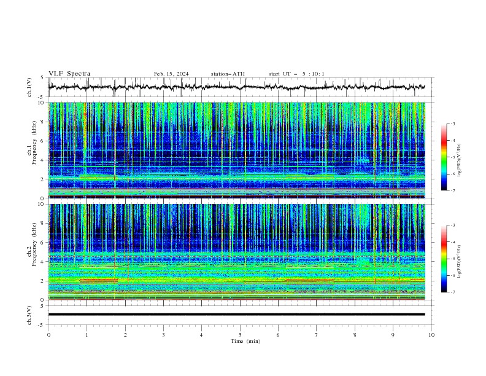Click the ch.3(V) axis label
The image size is (486, 376).
click(x=29, y=315)
